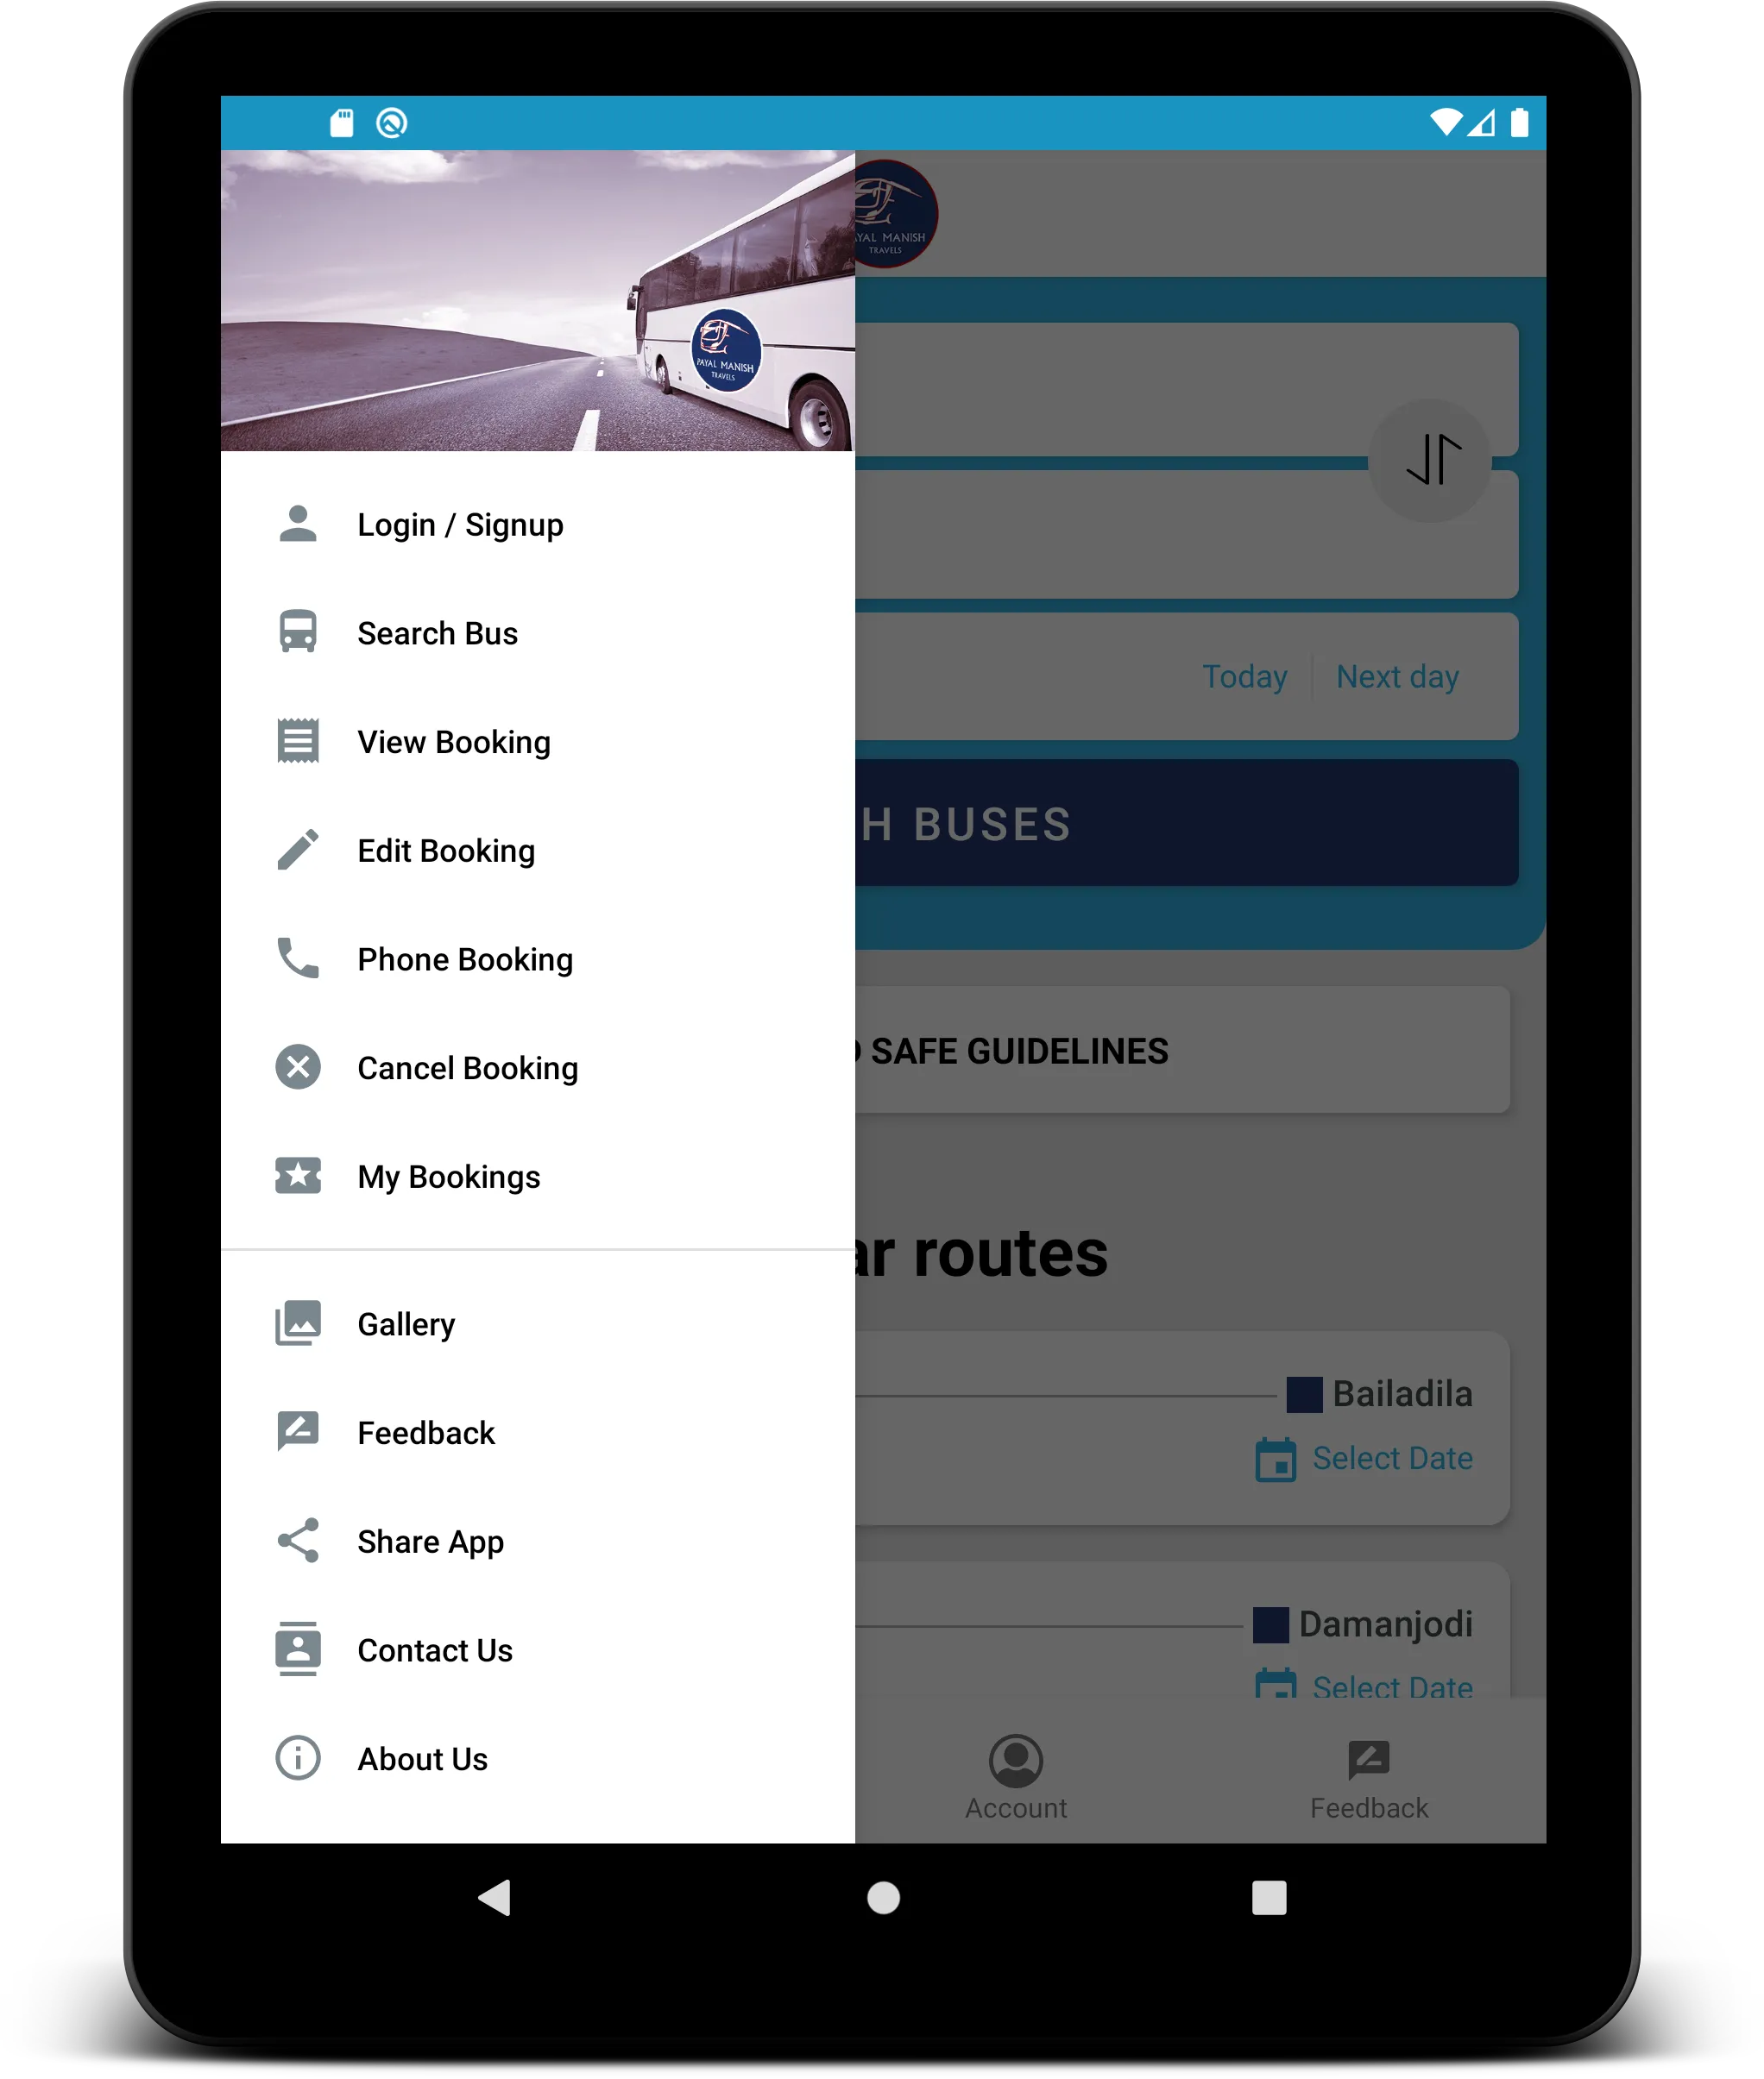Viewport: 1764px width, 2079px height.
Task: Tap the View Booking receipt icon
Action: pos(299,739)
